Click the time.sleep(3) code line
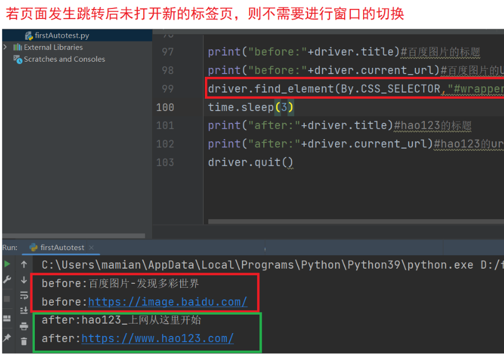The image size is (504, 360). (x=251, y=107)
